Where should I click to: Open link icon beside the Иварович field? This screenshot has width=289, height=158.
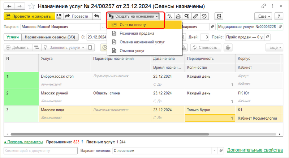212,27
